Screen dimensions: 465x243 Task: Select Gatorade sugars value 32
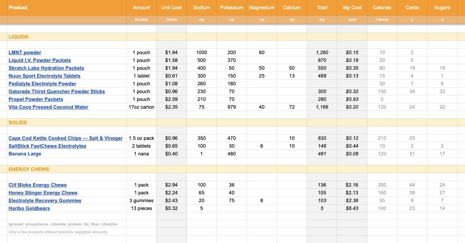(x=442, y=91)
